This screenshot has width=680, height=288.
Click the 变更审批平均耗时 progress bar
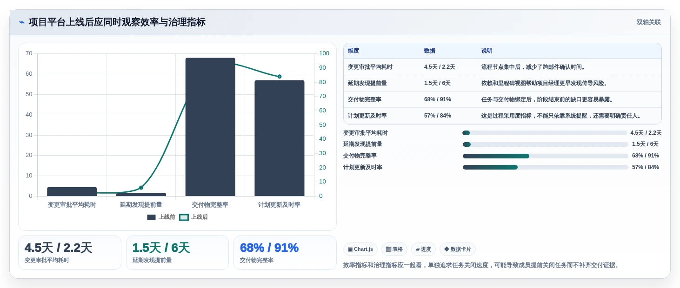tap(545, 133)
